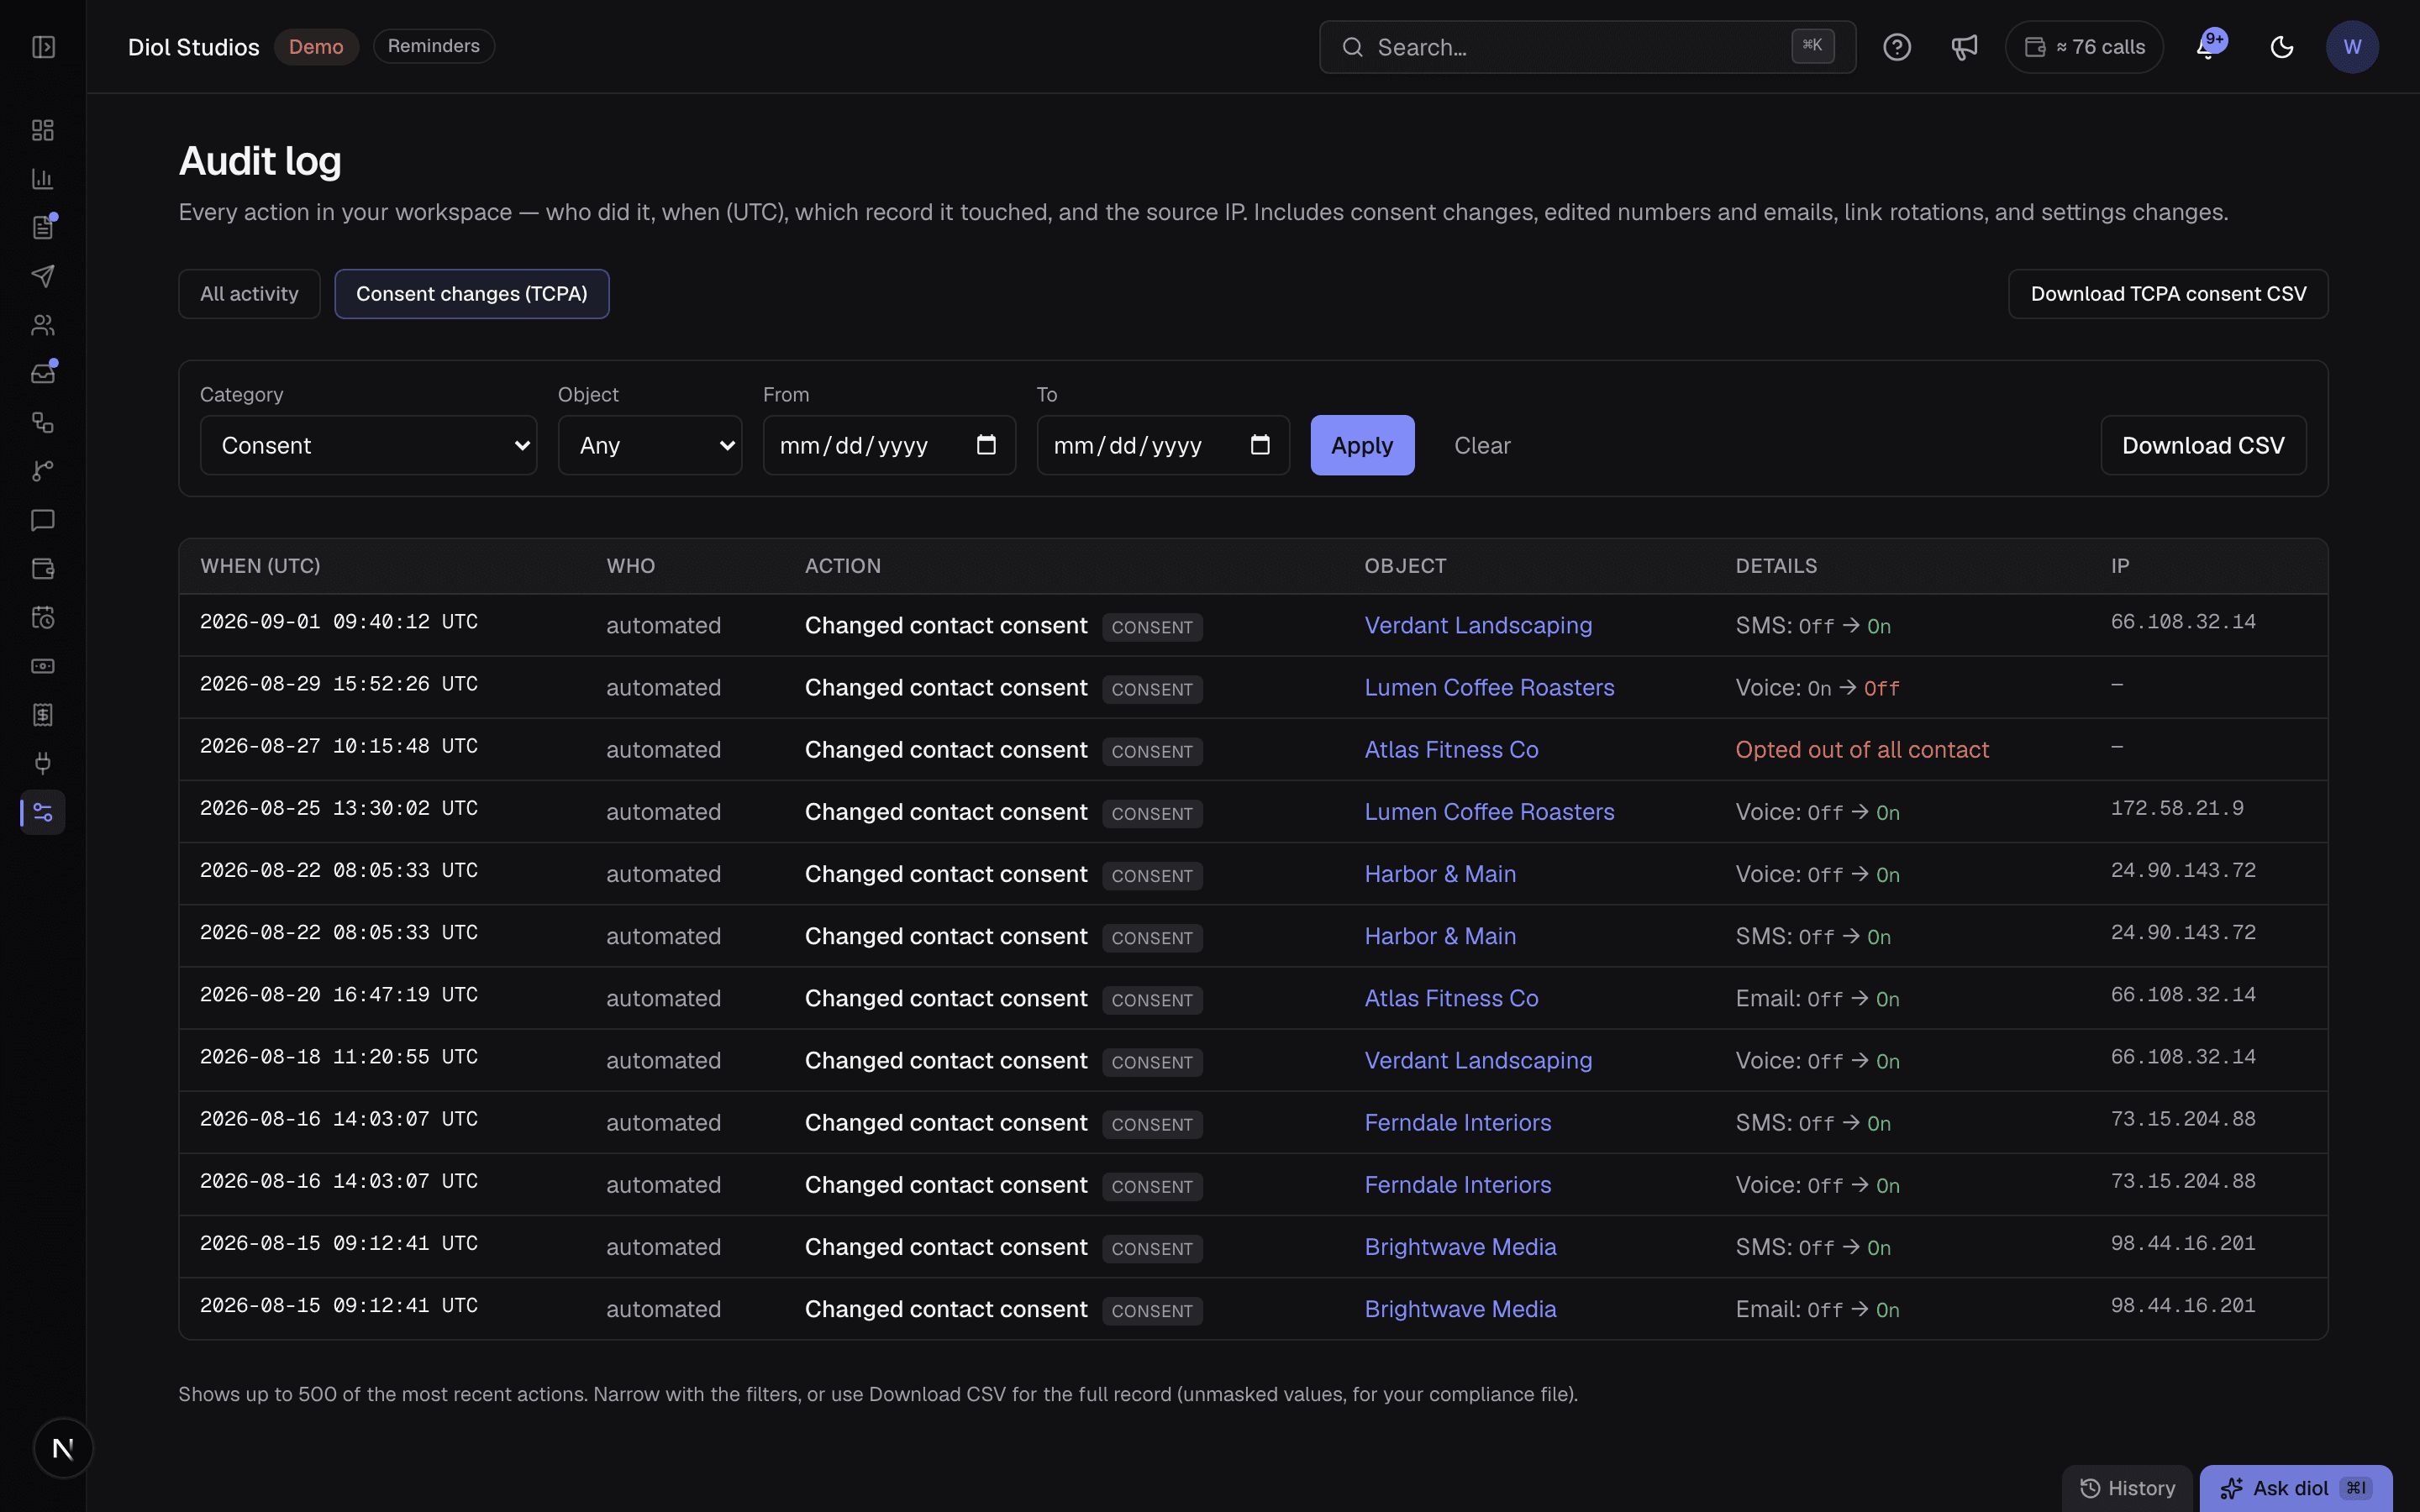
Task: Open Atlas Fitness Co link in 2026-08-20 row
Action: pyautogui.click(x=1451, y=998)
